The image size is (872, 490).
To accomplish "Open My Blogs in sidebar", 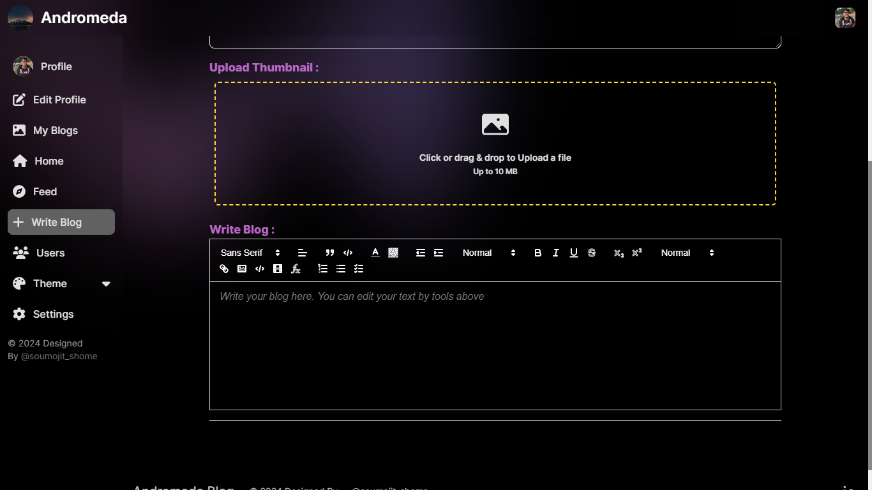I will tap(61, 130).
